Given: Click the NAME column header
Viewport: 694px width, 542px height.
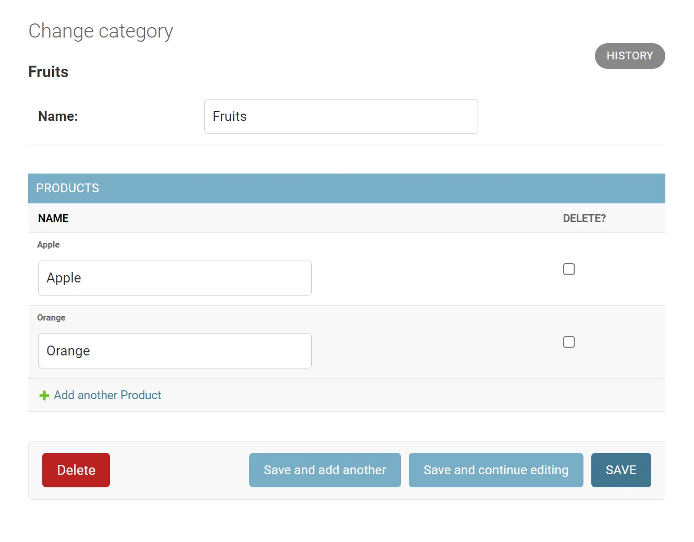Looking at the screenshot, I should [53, 218].
